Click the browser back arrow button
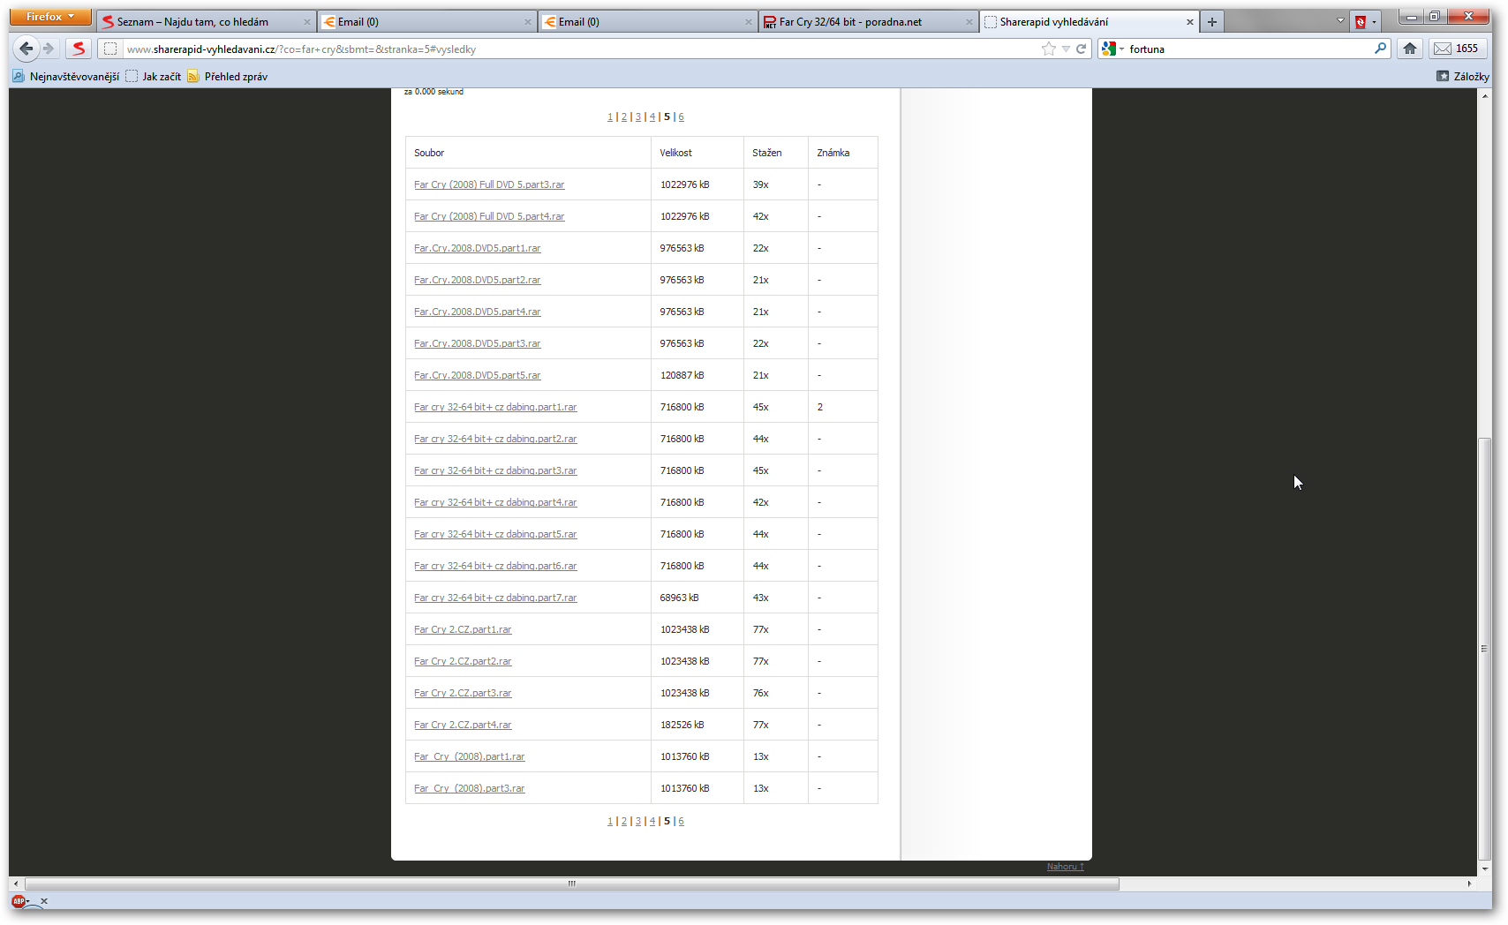Screen dimensions: 1508x925 coord(26,49)
